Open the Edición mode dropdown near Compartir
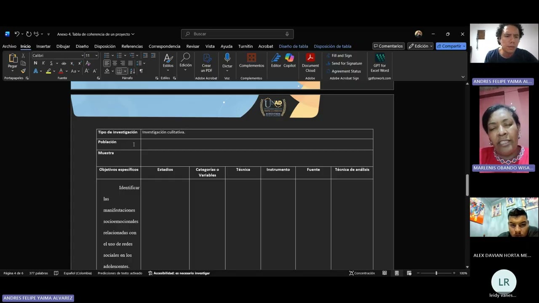The image size is (539, 303). click(420, 46)
